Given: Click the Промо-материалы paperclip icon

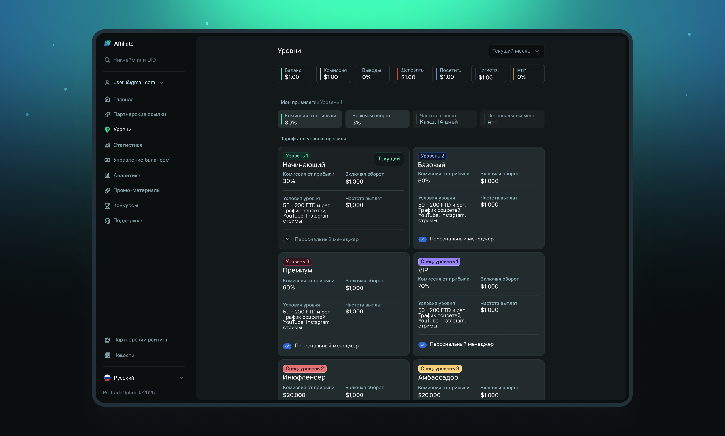Looking at the screenshot, I should [x=107, y=190].
